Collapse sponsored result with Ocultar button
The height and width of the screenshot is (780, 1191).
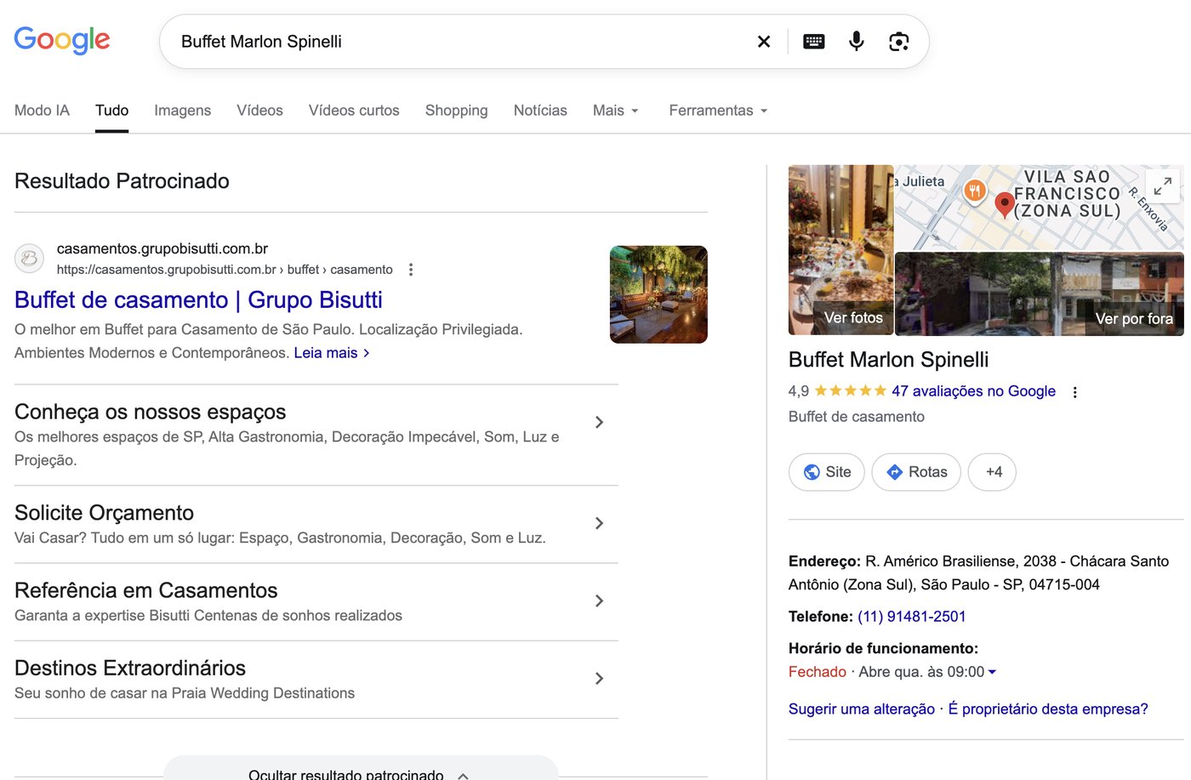(361, 768)
